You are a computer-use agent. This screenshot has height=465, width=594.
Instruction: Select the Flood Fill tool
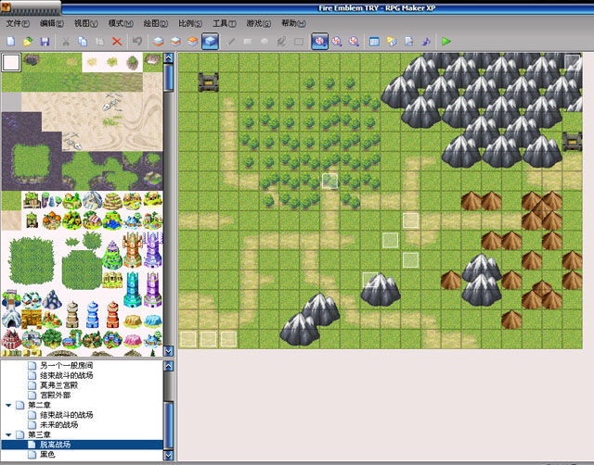pos(281,41)
